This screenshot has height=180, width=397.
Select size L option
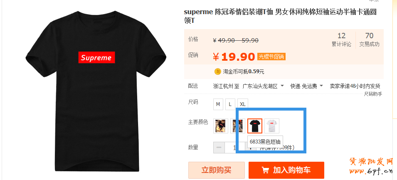230,104
